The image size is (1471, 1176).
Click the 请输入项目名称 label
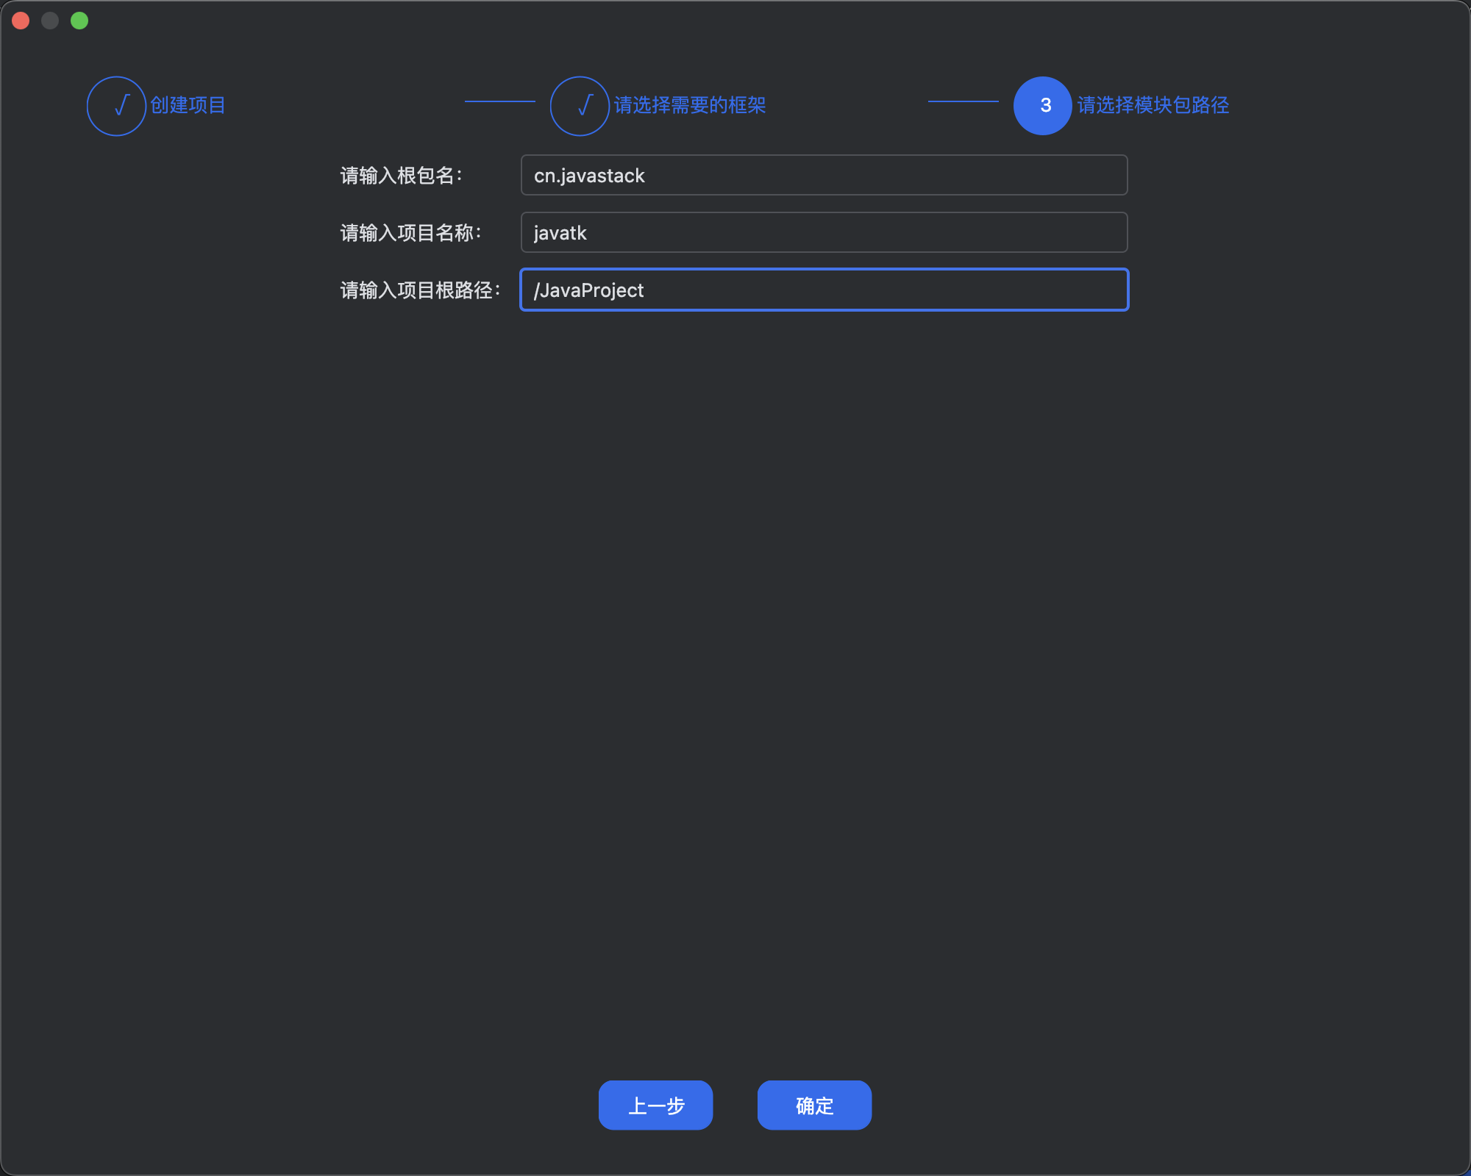click(x=410, y=232)
